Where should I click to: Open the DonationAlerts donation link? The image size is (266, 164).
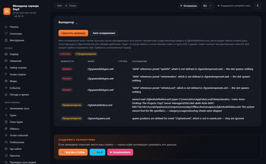pos(120,152)
